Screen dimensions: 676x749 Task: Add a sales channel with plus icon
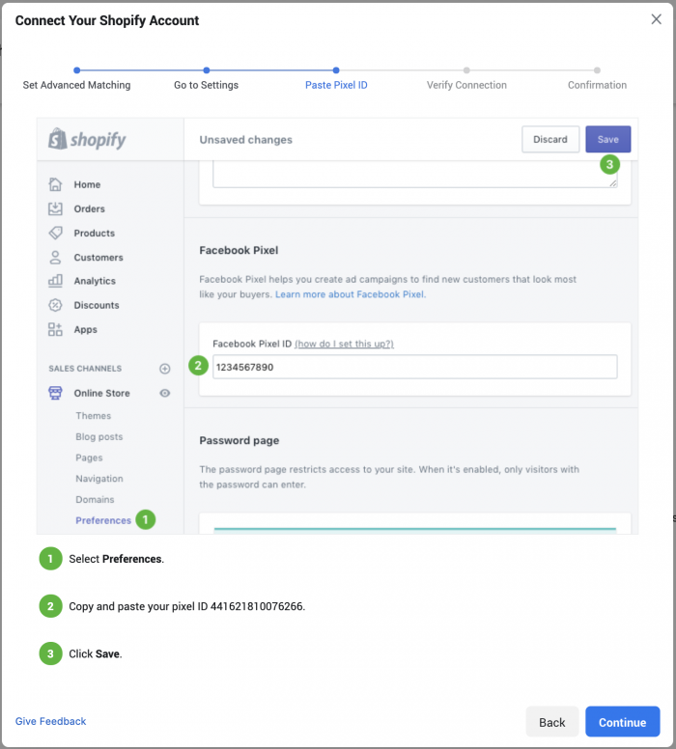164,369
